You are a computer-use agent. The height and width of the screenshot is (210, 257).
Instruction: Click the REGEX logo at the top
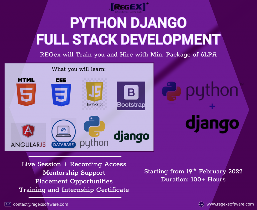click(129, 8)
